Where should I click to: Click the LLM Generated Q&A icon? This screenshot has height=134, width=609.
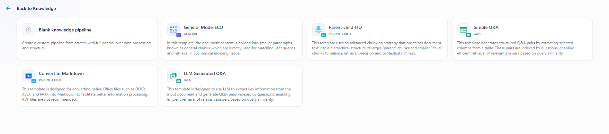click(x=174, y=76)
